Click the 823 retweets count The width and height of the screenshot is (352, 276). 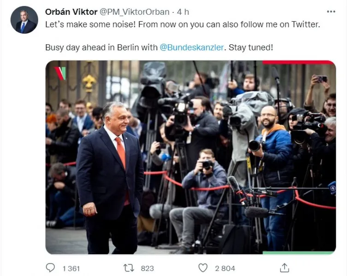[x=147, y=268]
